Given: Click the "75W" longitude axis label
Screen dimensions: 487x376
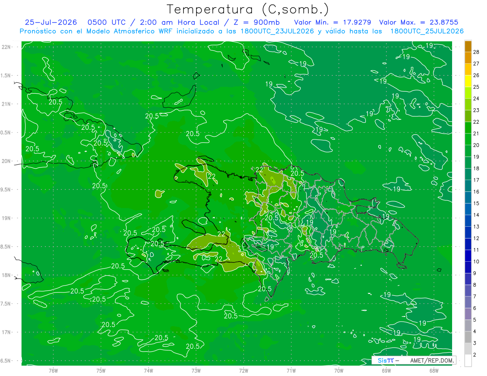Looking at the screenshot, I should coord(101,371).
